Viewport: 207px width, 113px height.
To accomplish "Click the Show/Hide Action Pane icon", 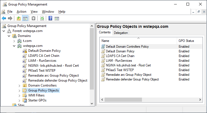I will 57,18.
